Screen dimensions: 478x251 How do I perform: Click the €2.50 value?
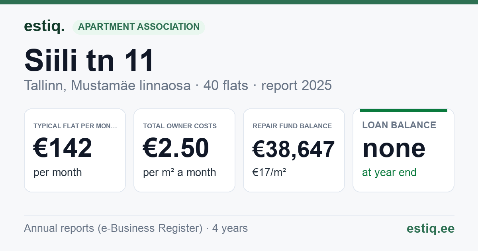coord(176,148)
